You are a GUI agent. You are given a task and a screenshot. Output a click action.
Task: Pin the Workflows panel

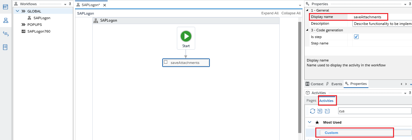point(70,4)
